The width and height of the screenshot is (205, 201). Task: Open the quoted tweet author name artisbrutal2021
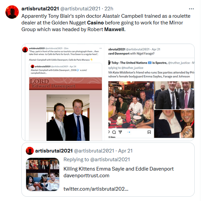[54, 151]
